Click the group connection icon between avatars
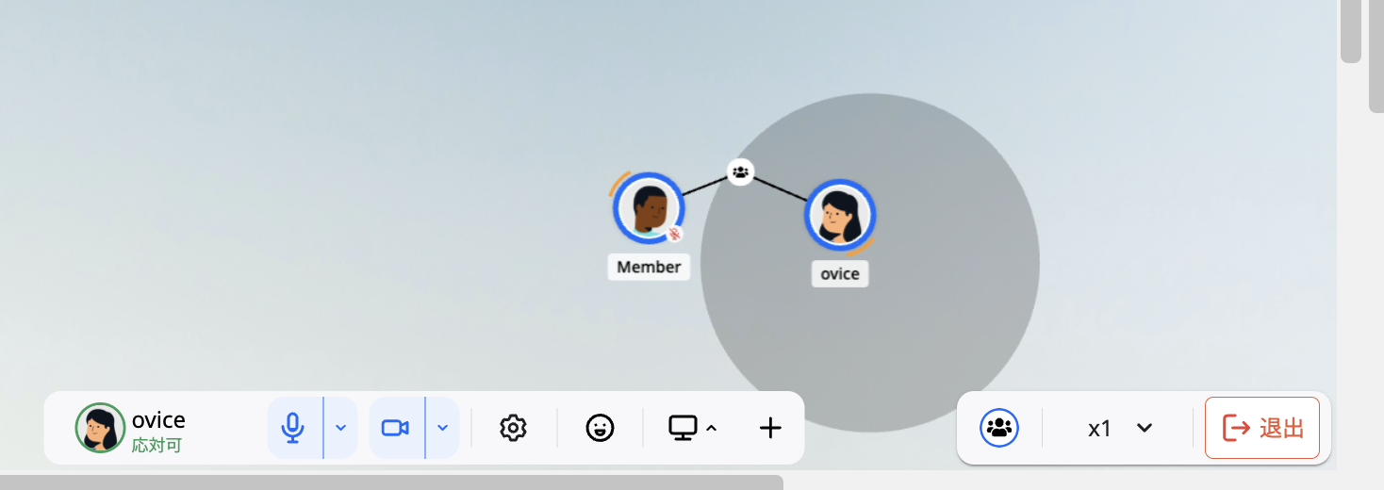The image size is (1384, 490). [x=741, y=171]
